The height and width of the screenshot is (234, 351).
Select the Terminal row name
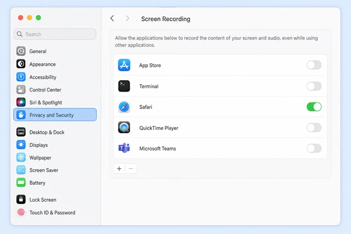coord(149,87)
